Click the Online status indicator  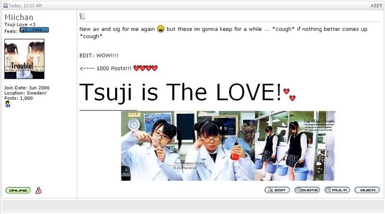[x=18, y=190]
